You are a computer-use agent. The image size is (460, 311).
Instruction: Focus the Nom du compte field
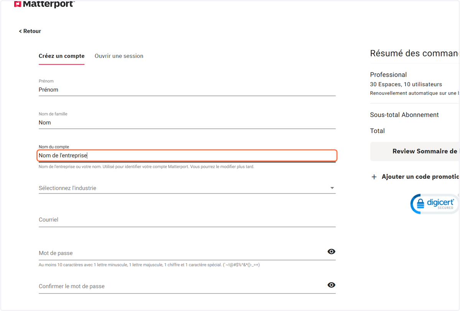click(187, 156)
